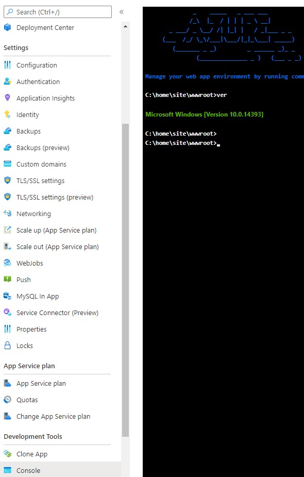Click the Console terminal icon
The height and width of the screenshot is (477, 304).
(x=7, y=470)
